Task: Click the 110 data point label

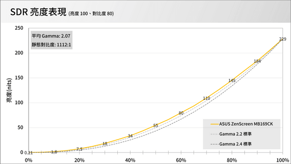Action: [x=206, y=98]
